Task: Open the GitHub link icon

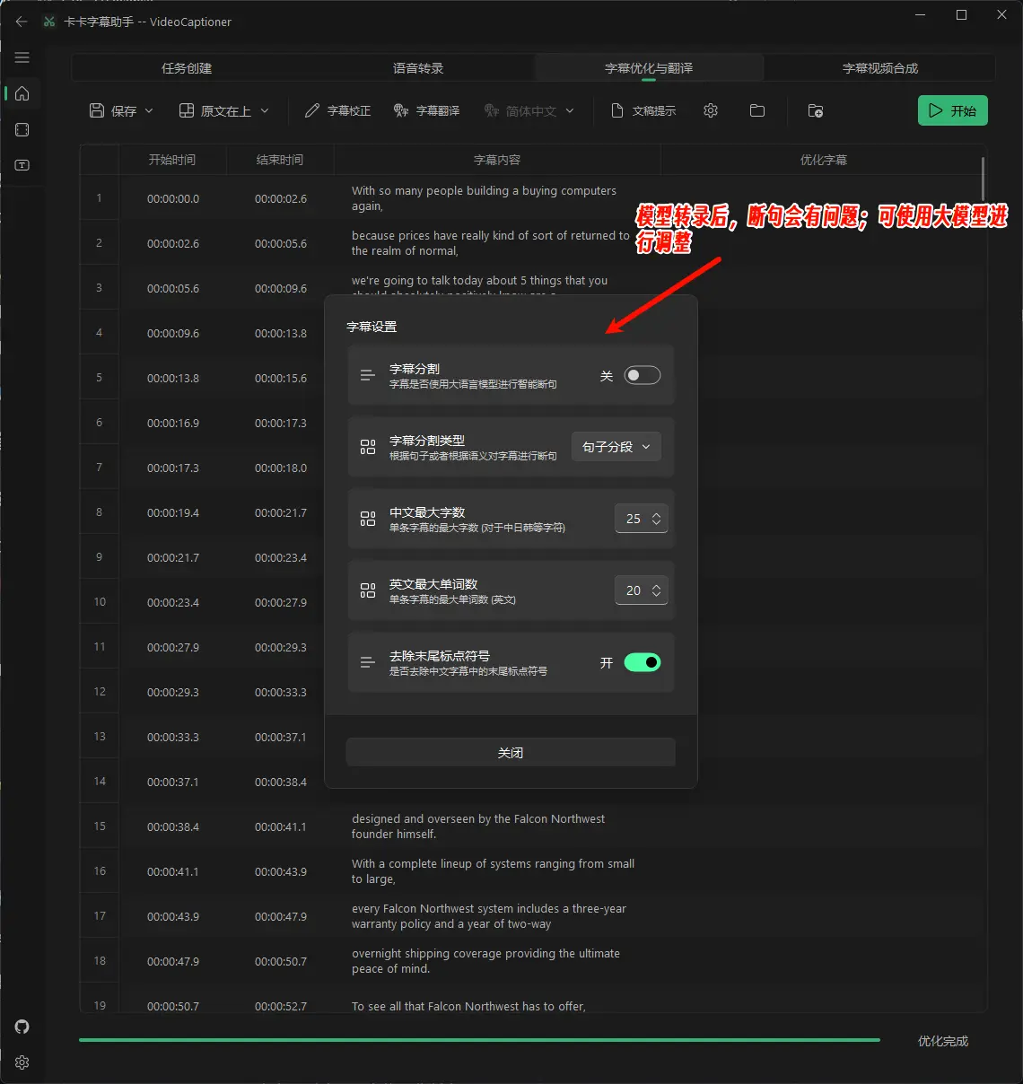Action: (x=22, y=1027)
